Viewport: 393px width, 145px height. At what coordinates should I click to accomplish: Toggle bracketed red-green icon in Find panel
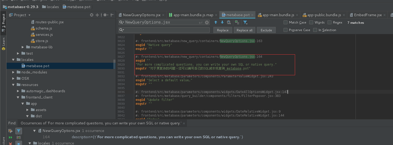[19, 137]
